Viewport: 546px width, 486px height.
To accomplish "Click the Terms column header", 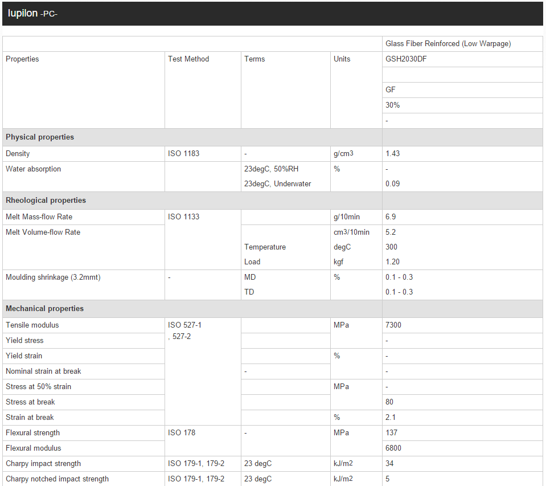I will 254,59.
